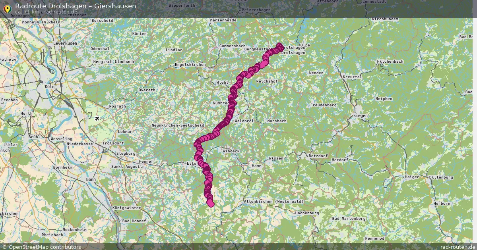
Task: Click the Rennerod label
Action: pyautogui.click(x=375, y=238)
